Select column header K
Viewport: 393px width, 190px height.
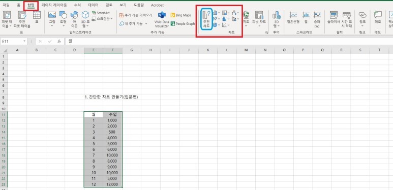click(x=208, y=50)
